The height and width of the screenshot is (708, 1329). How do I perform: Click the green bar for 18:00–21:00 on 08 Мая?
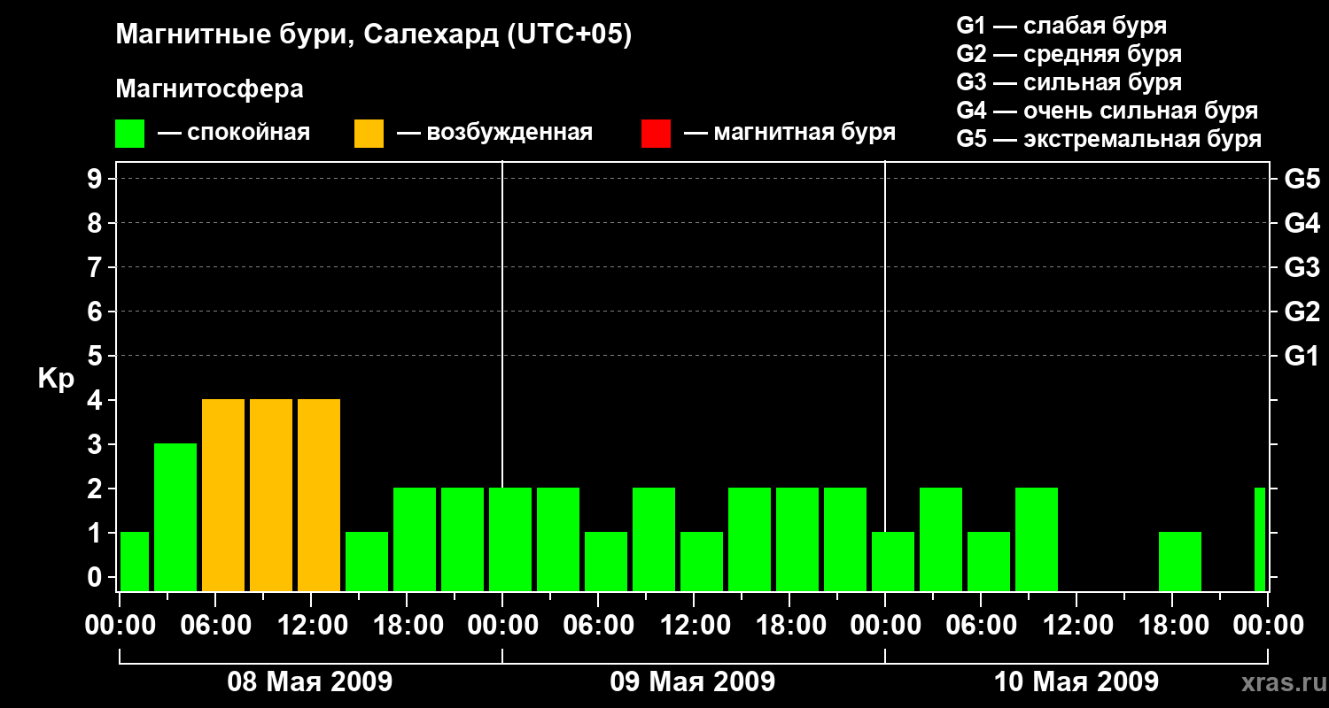(415, 539)
